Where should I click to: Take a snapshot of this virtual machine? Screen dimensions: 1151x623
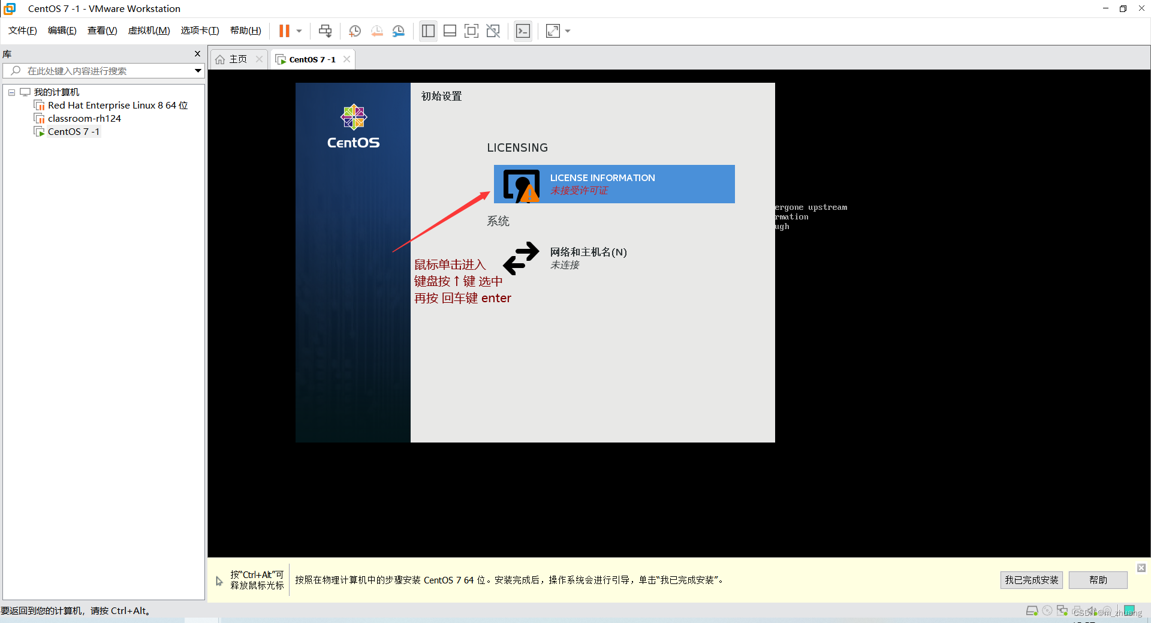pyautogui.click(x=355, y=31)
